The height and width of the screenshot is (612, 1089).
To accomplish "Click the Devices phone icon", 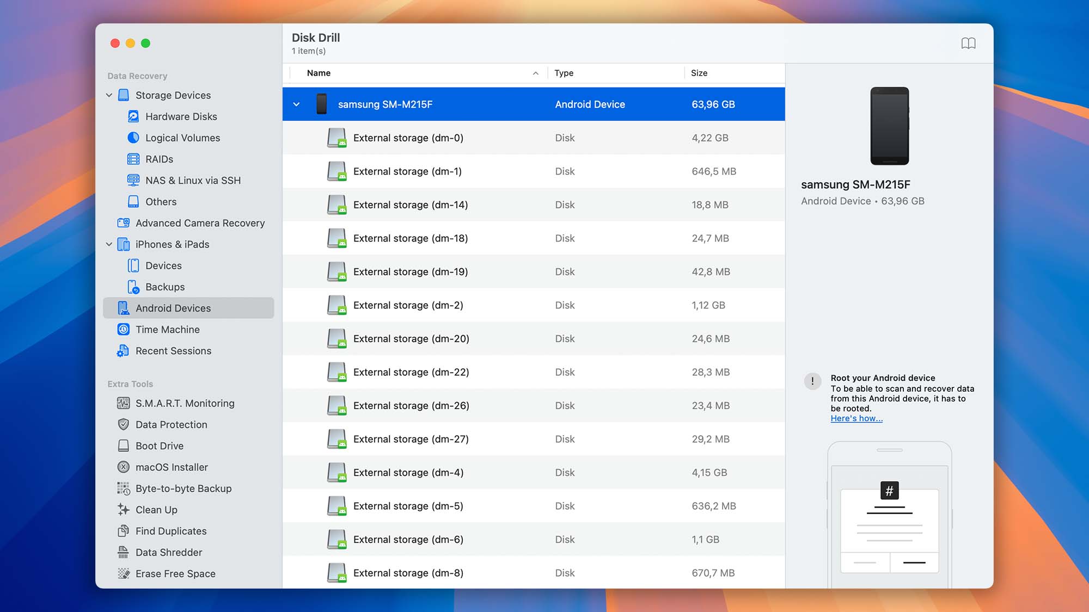I will (133, 265).
